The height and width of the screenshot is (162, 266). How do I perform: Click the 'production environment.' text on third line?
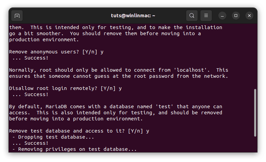[44, 40]
